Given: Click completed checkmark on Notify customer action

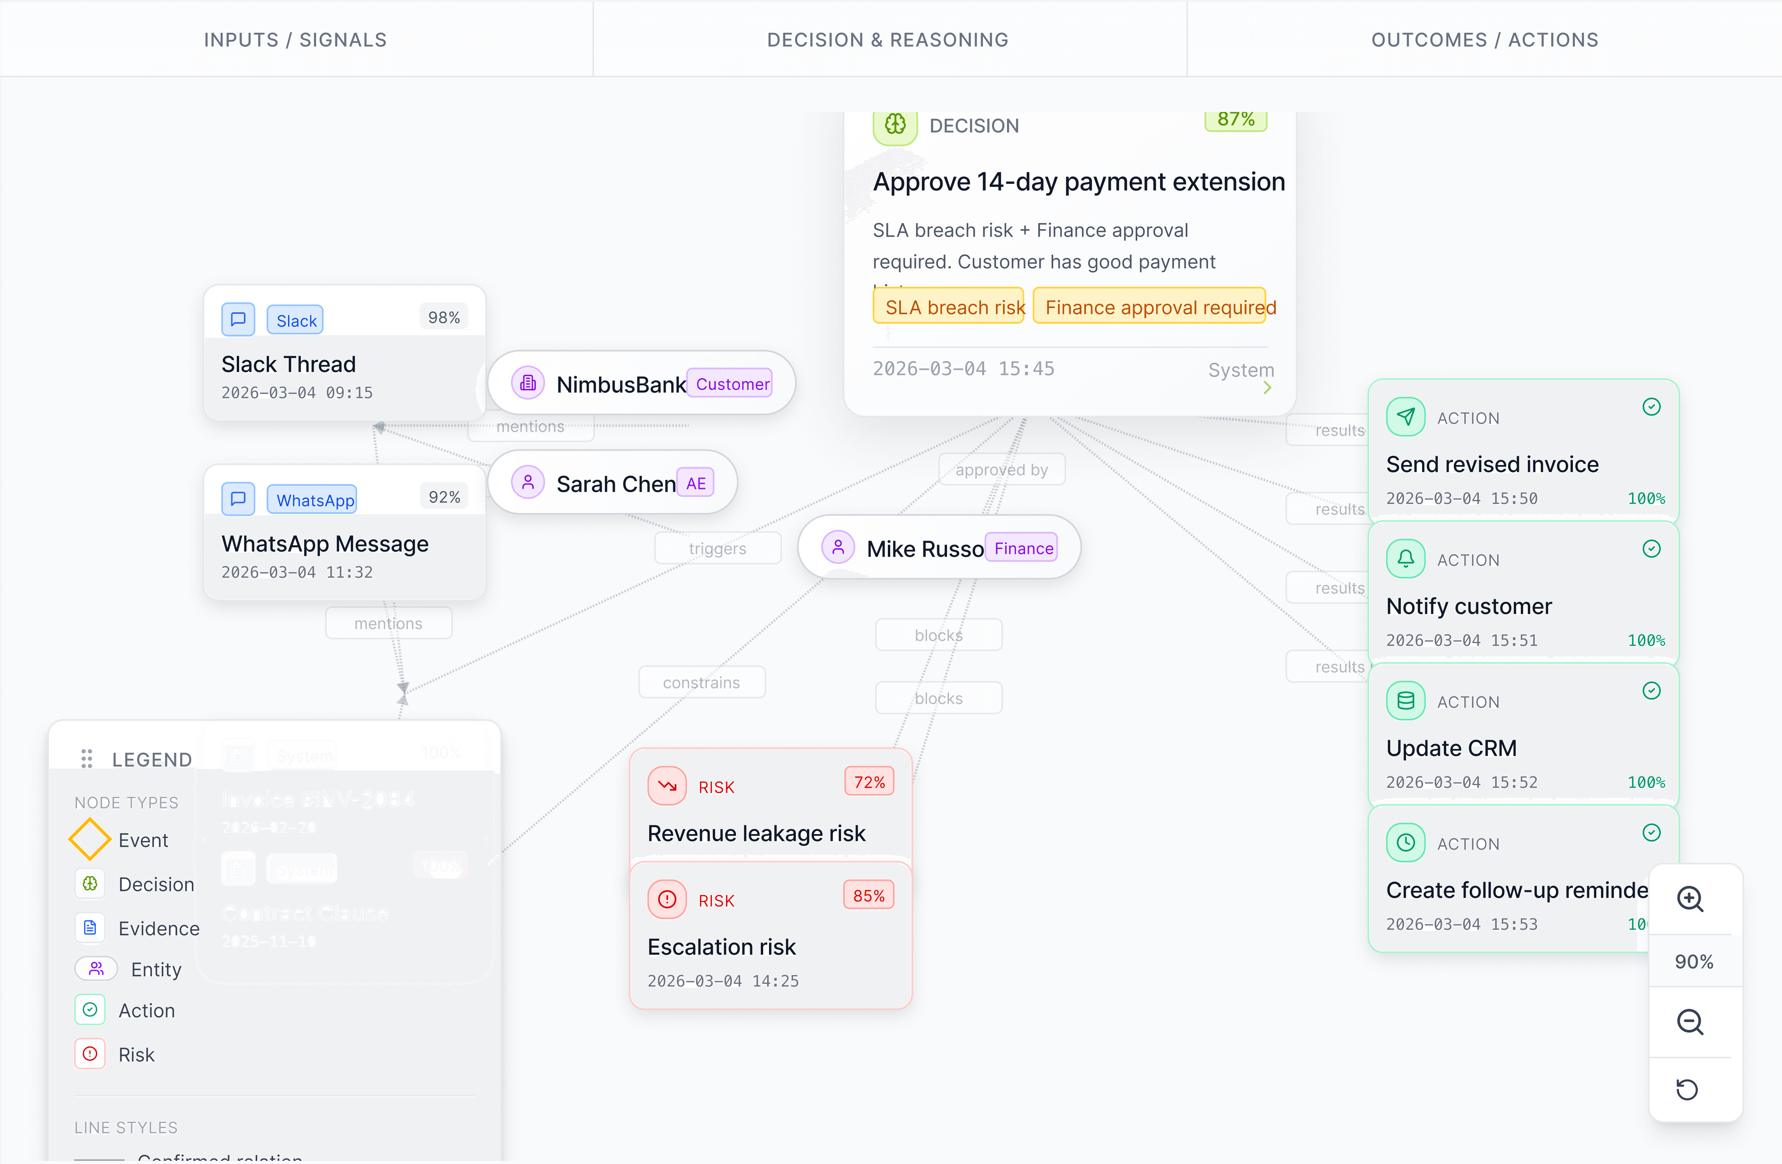Looking at the screenshot, I should pos(1651,549).
